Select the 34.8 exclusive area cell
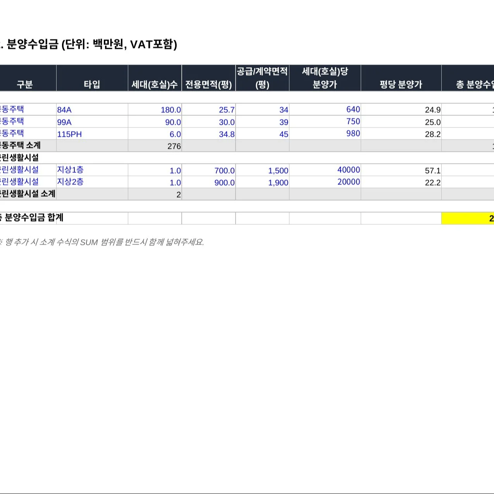 coord(208,134)
